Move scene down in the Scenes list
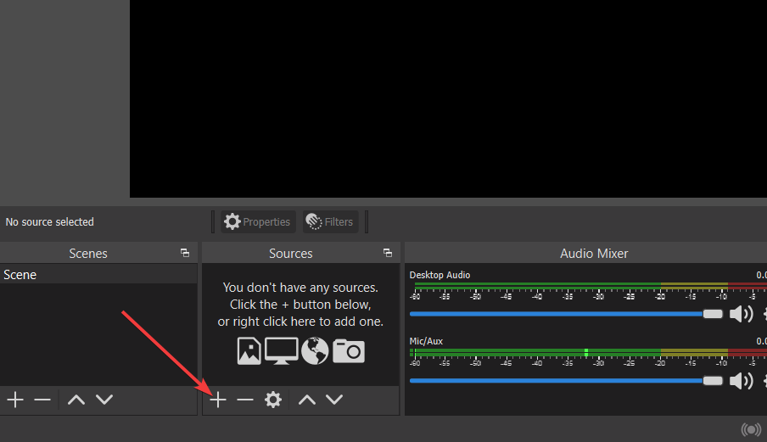Image resolution: width=767 pixels, height=442 pixels. click(104, 400)
